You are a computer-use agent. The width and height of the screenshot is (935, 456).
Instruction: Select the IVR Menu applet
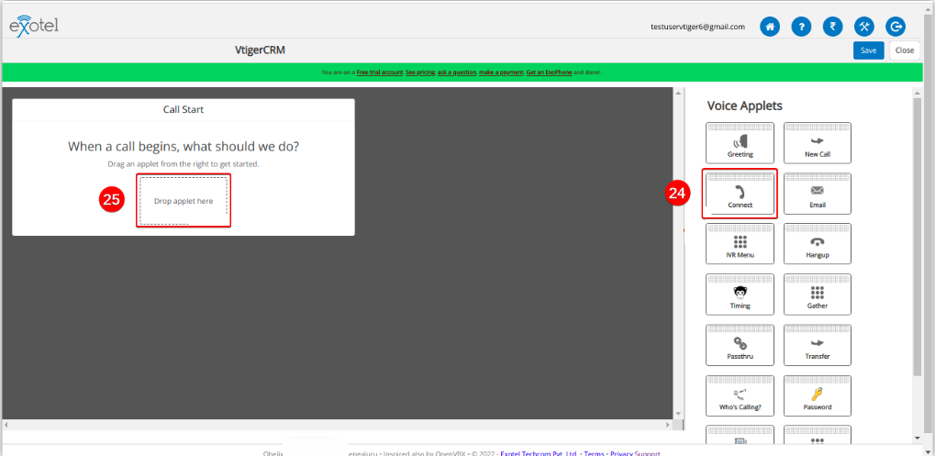740,244
